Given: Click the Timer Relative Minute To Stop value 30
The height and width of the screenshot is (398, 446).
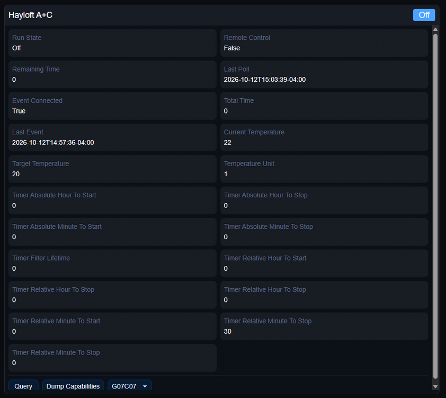Looking at the screenshot, I should [228, 331].
